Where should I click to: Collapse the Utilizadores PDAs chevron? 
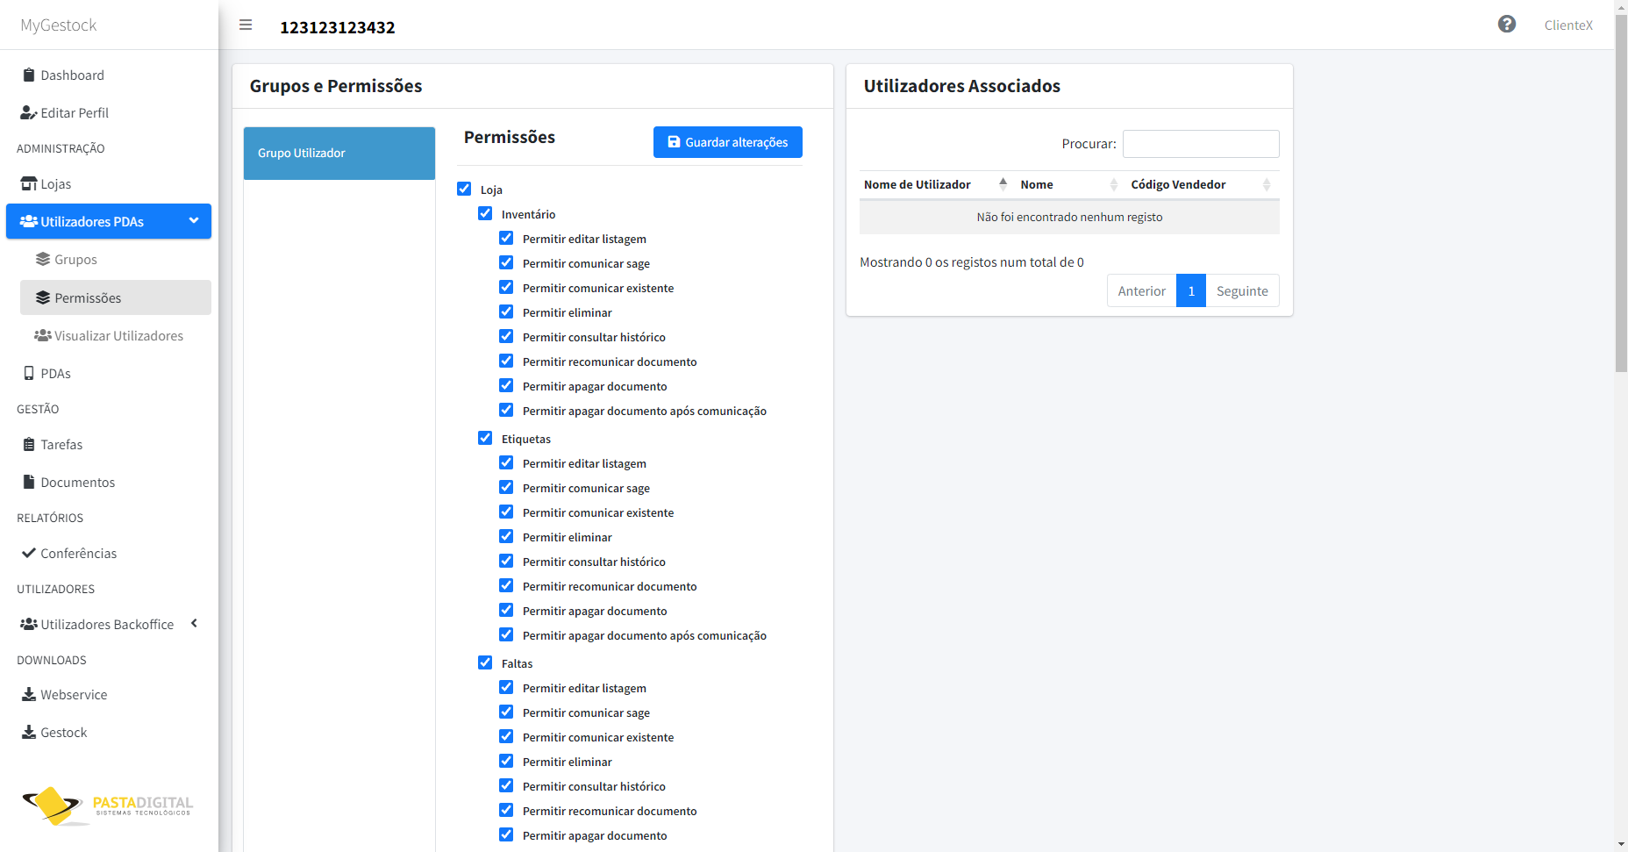coord(194,221)
